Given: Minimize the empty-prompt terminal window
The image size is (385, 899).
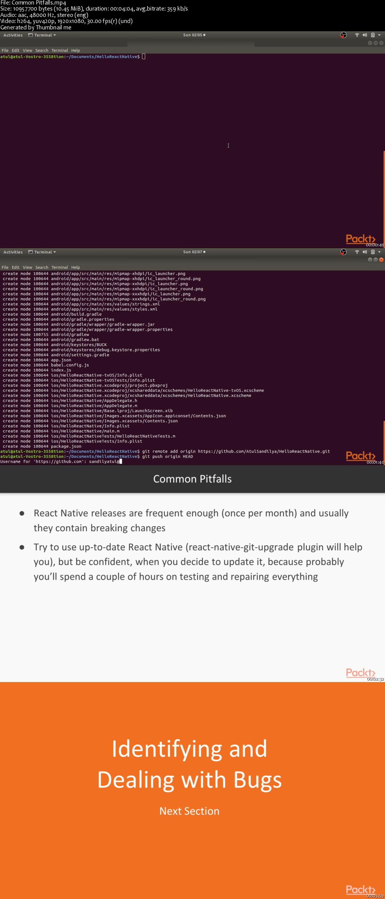Looking at the screenshot, I should (x=370, y=43).
